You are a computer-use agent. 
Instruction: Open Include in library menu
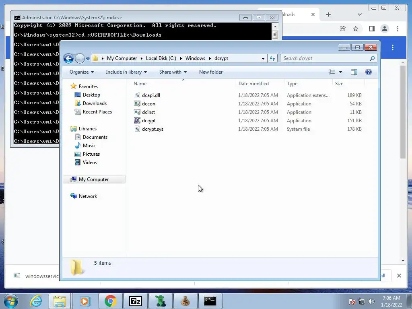126,72
